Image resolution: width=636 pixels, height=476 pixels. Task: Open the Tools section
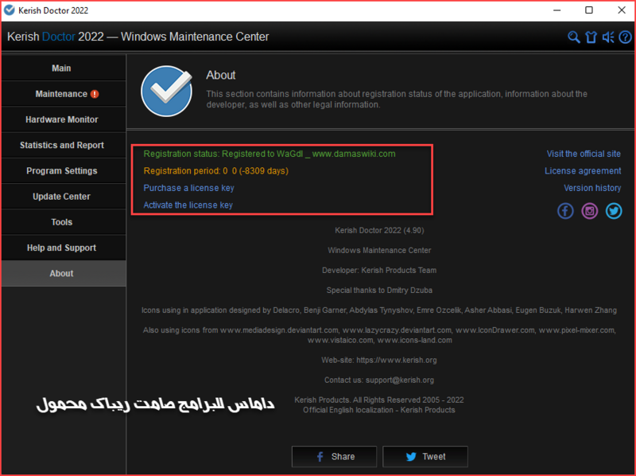(x=64, y=222)
